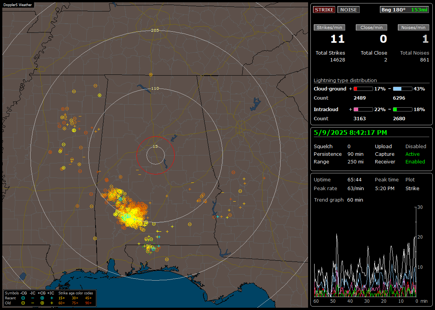Click the negative Cloud-ground count 6296
This screenshot has width=435, height=310.
coord(399,98)
